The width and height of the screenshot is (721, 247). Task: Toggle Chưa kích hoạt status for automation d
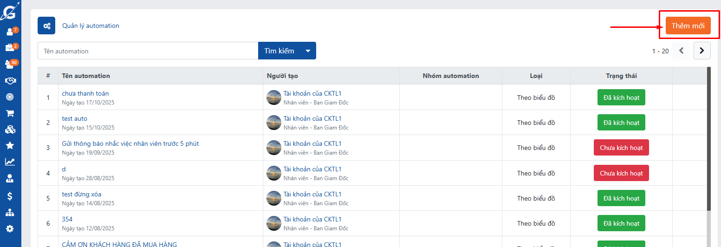(621, 173)
